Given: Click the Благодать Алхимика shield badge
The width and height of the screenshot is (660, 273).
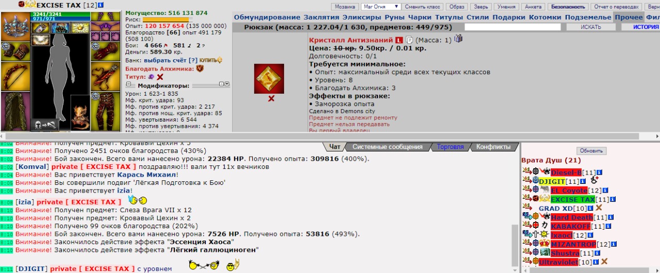Looking at the screenshot, I should 200,68.
